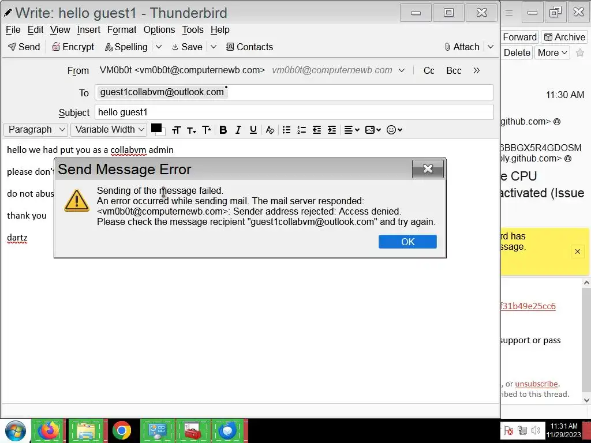591x443 pixels.
Task: Open the Options menu
Action: click(x=159, y=30)
